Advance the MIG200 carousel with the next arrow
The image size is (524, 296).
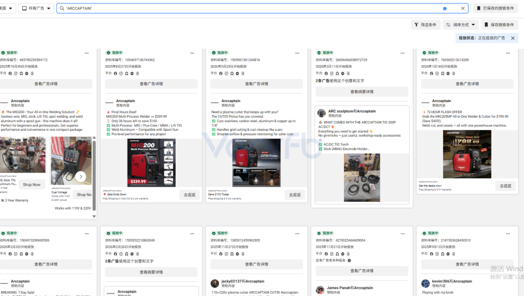click(81, 176)
